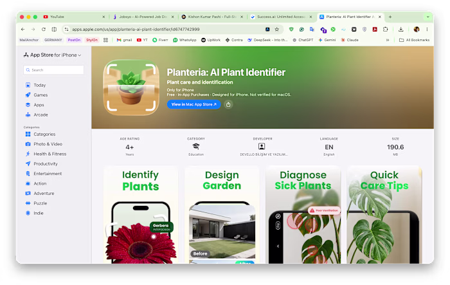Click the browser profile avatar

417,29
